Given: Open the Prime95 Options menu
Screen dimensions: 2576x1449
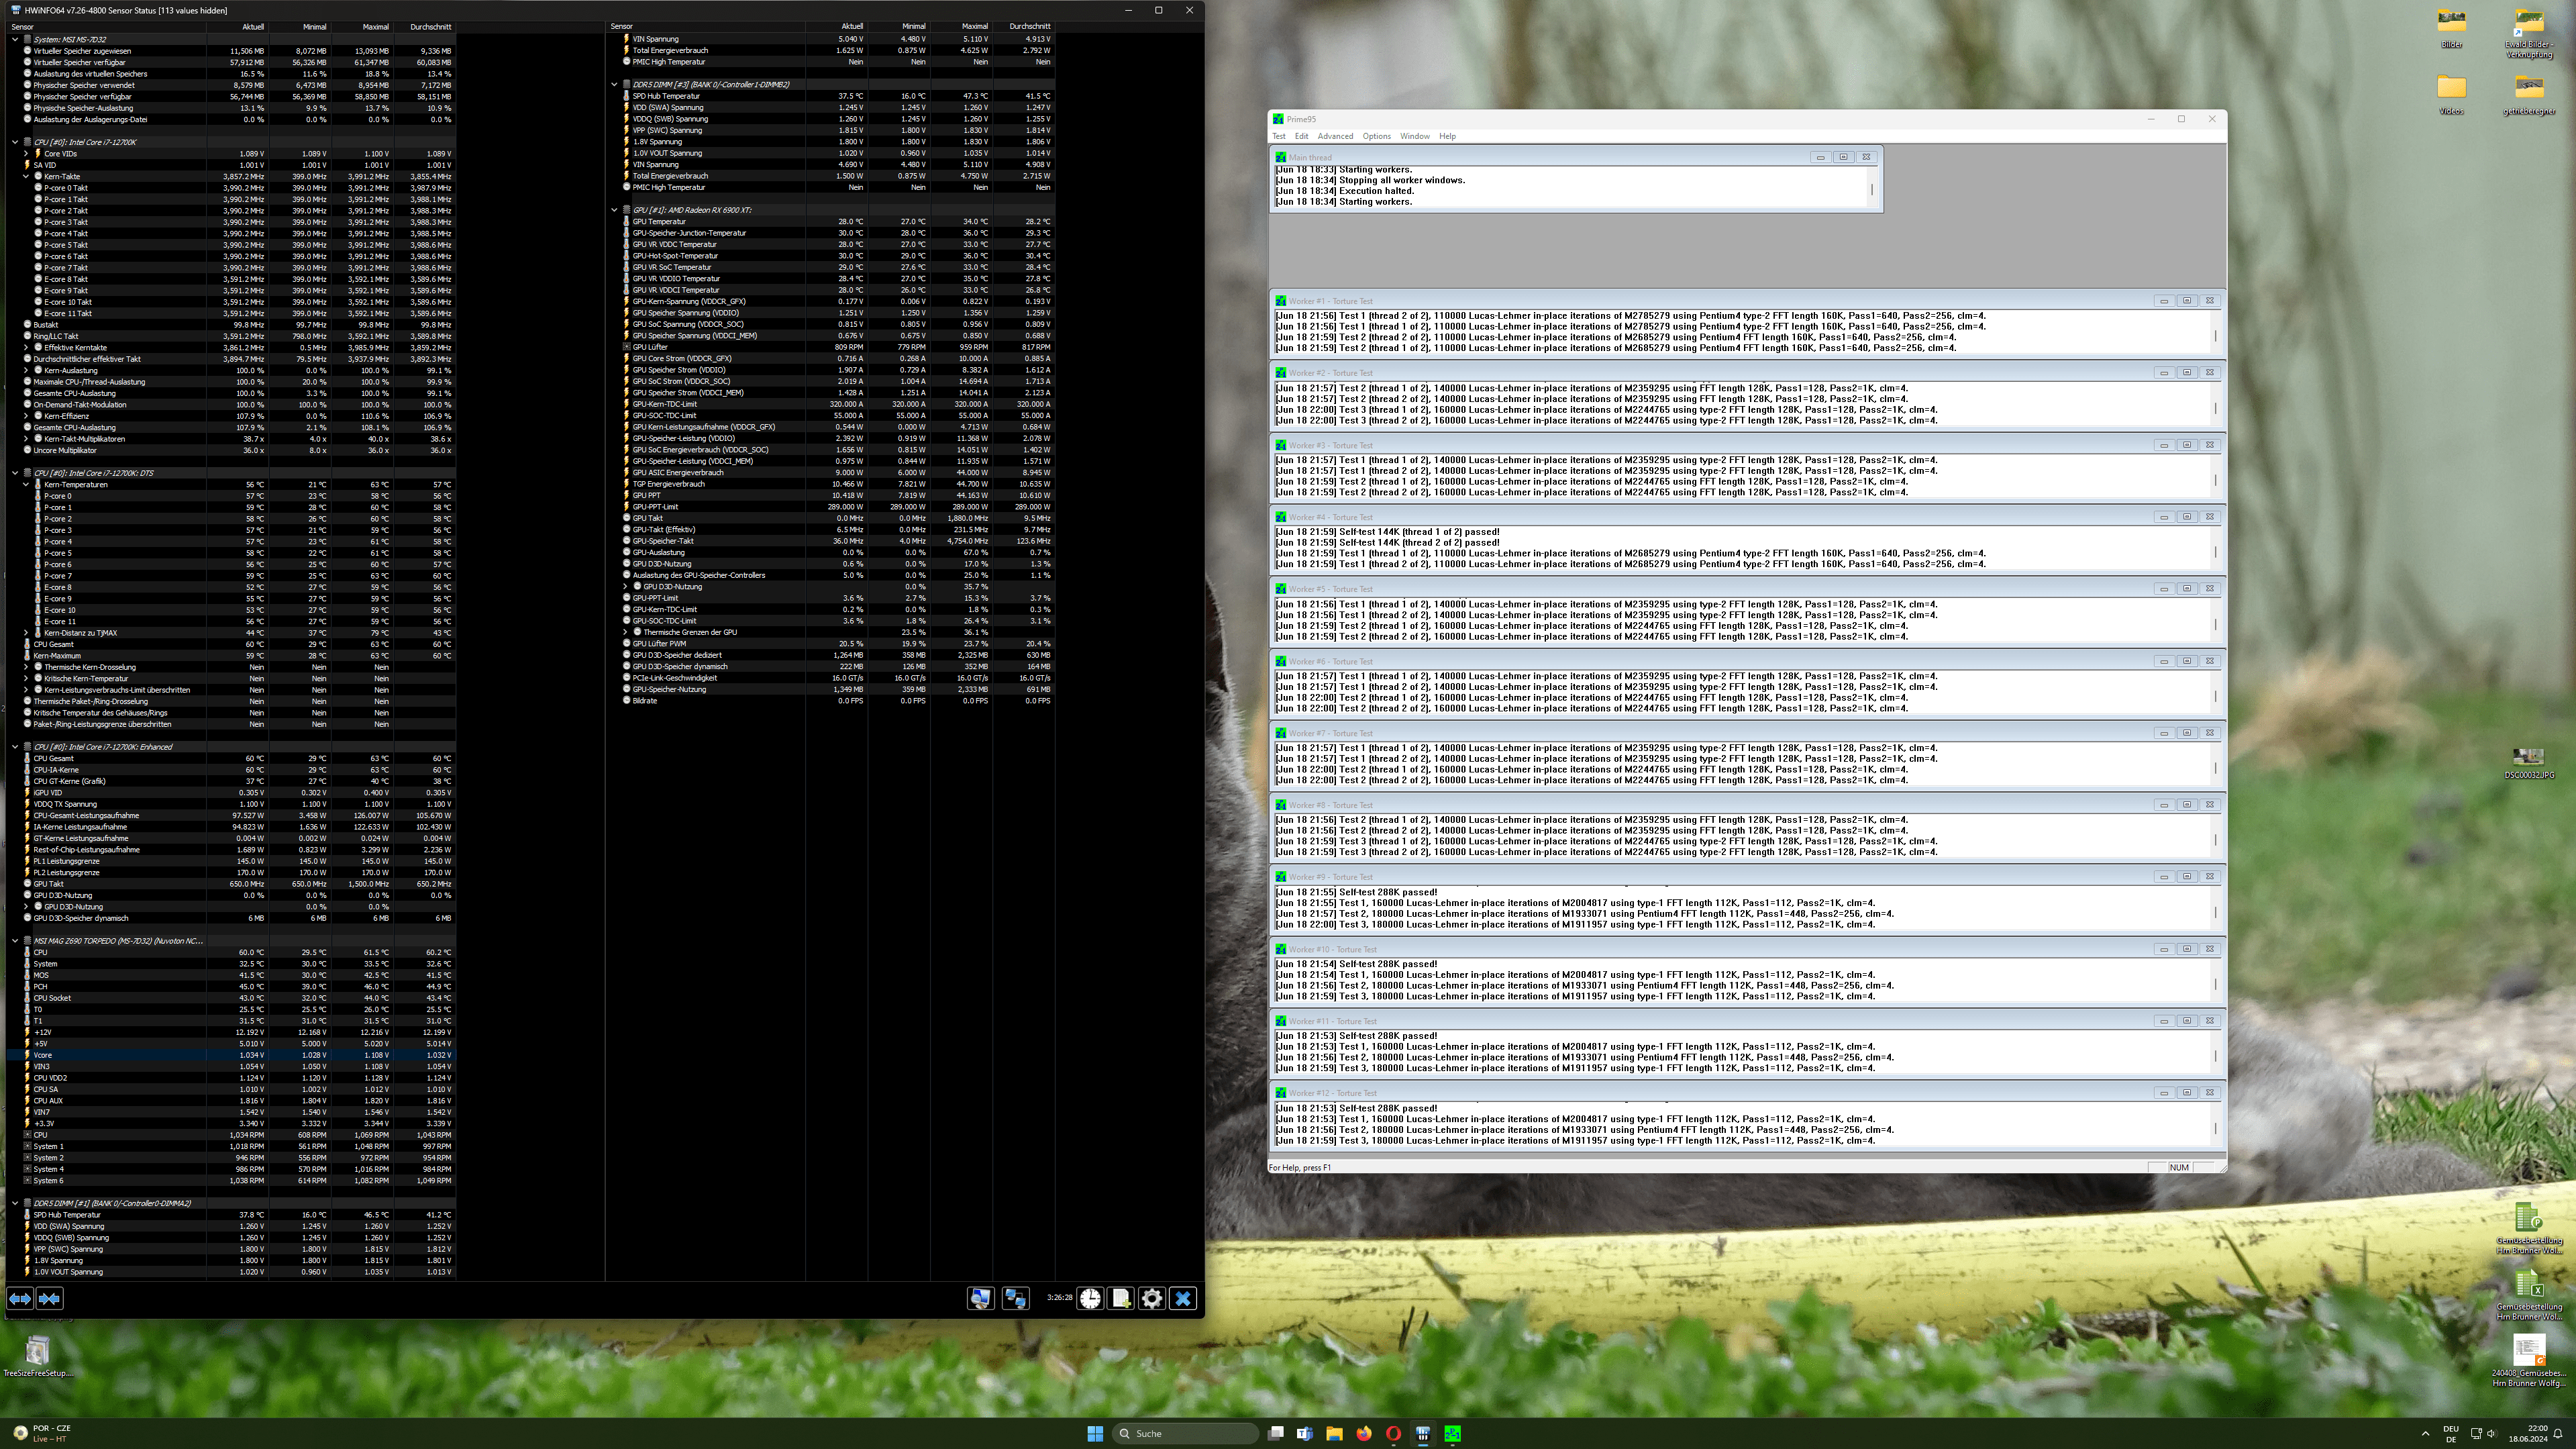Looking at the screenshot, I should 1376,136.
